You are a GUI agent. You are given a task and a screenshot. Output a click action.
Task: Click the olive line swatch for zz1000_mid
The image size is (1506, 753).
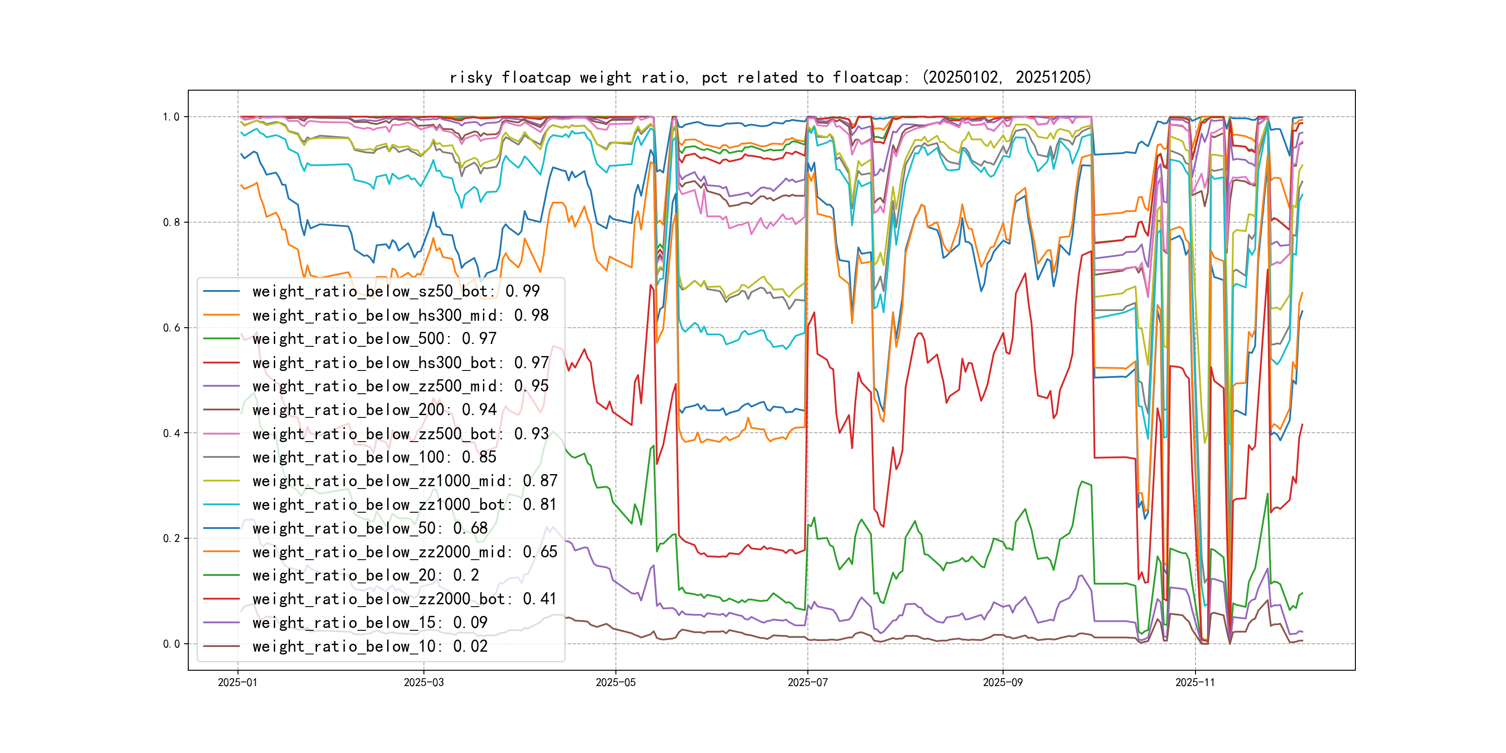221,481
